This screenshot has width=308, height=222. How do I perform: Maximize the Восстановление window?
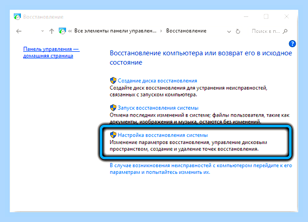coord(266,16)
